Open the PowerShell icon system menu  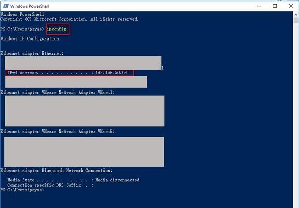(x=6, y=6)
